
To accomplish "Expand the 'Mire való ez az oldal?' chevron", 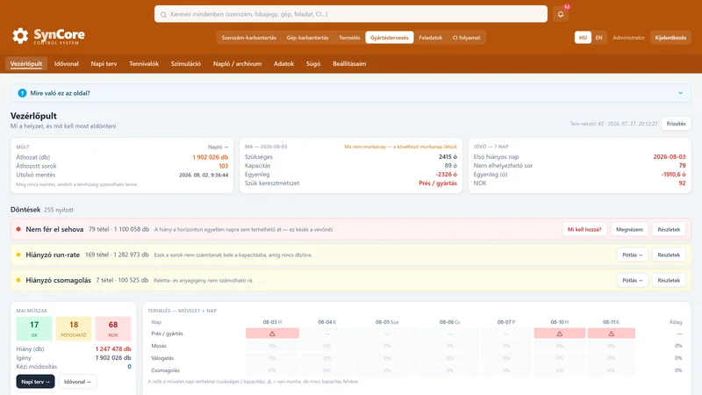I will tap(680, 93).
